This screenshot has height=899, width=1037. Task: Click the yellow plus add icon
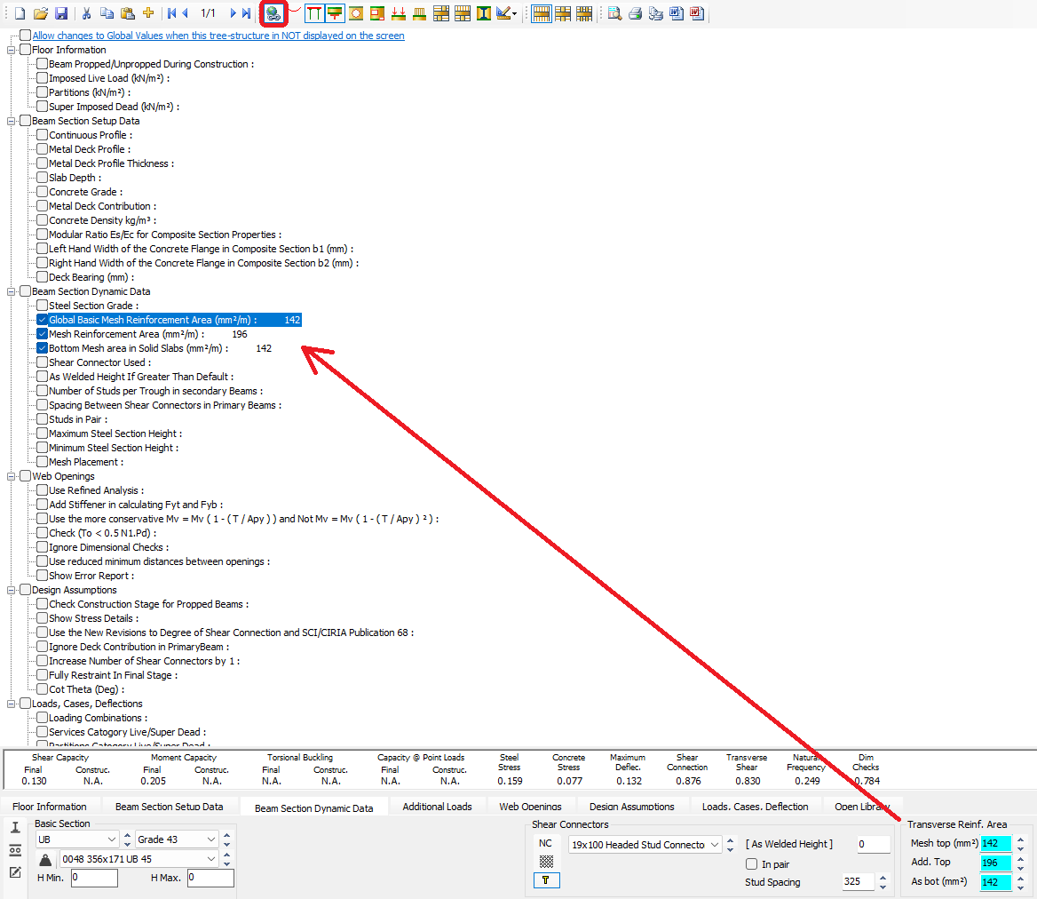[148, 13]
